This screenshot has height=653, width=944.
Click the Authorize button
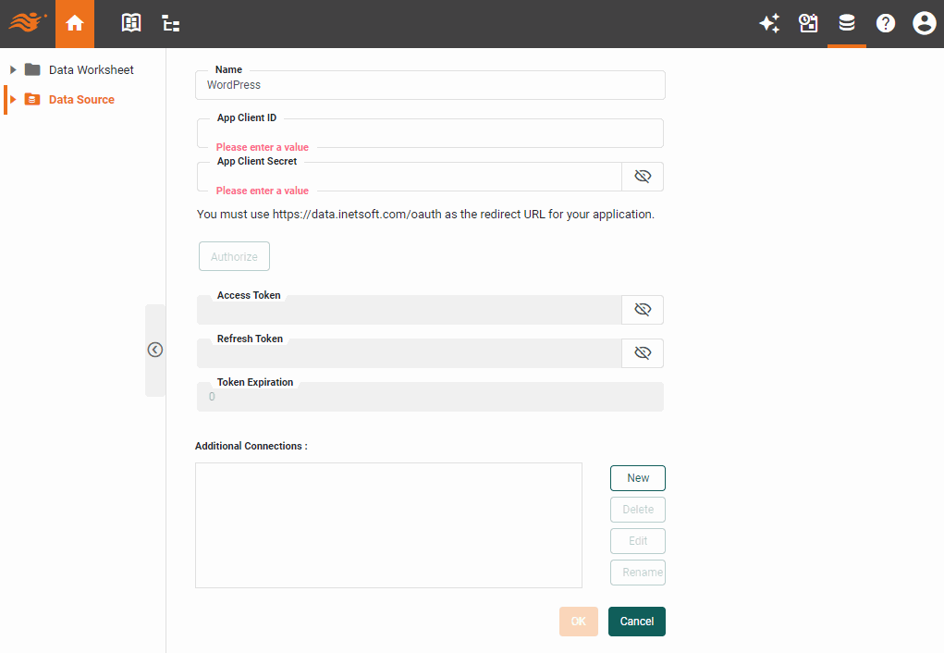click(234, 256)
